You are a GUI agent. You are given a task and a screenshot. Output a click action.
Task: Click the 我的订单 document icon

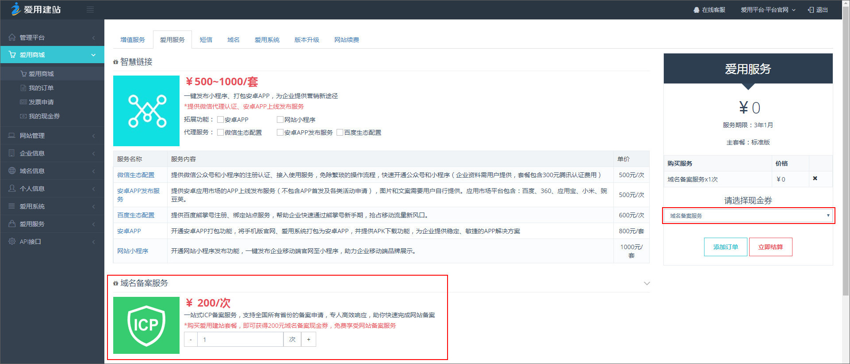click(23, 88)
